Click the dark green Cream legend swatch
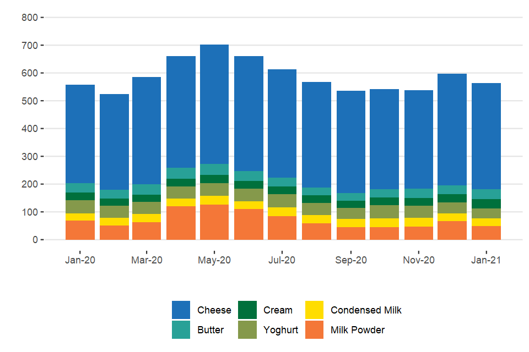The image size is (529, 352). point(247,310)
